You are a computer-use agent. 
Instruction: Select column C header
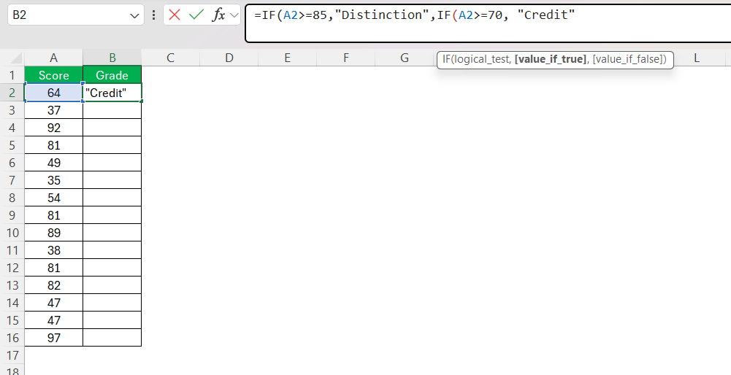point(171,58)
